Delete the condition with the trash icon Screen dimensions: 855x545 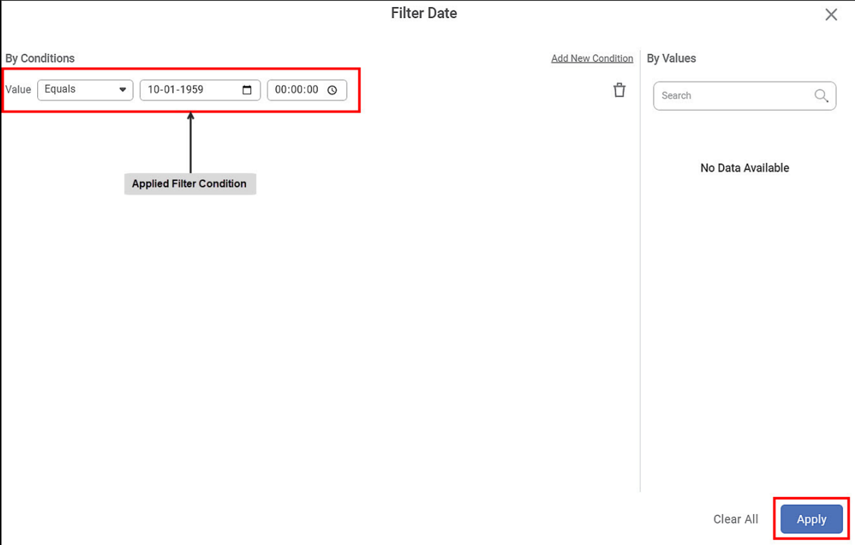point(619,90)
